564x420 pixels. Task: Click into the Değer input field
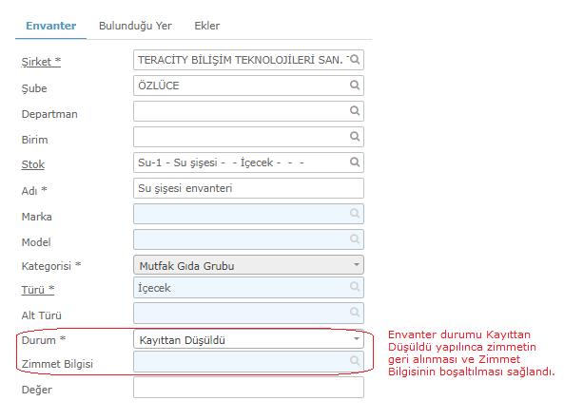pos(248,388)
